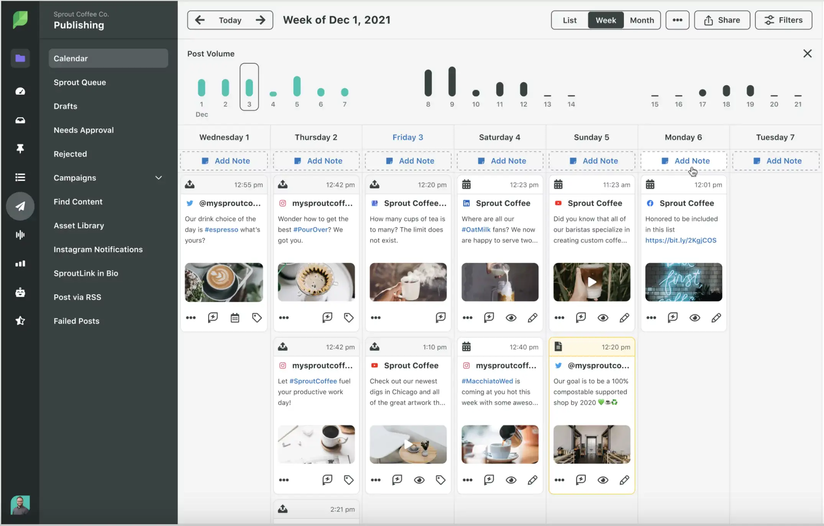Open Failed Posts in the sidebar

coord(76,321)
